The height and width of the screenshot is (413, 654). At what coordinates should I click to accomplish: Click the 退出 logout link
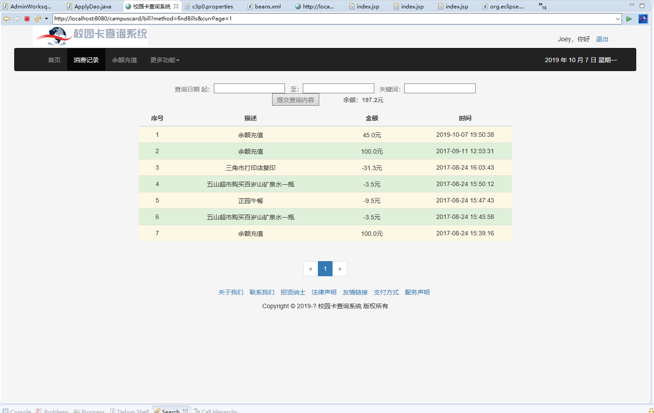tap(602, 39)
